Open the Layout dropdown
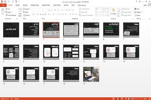This screenshot has width=151, height=100. pos(26,9)
